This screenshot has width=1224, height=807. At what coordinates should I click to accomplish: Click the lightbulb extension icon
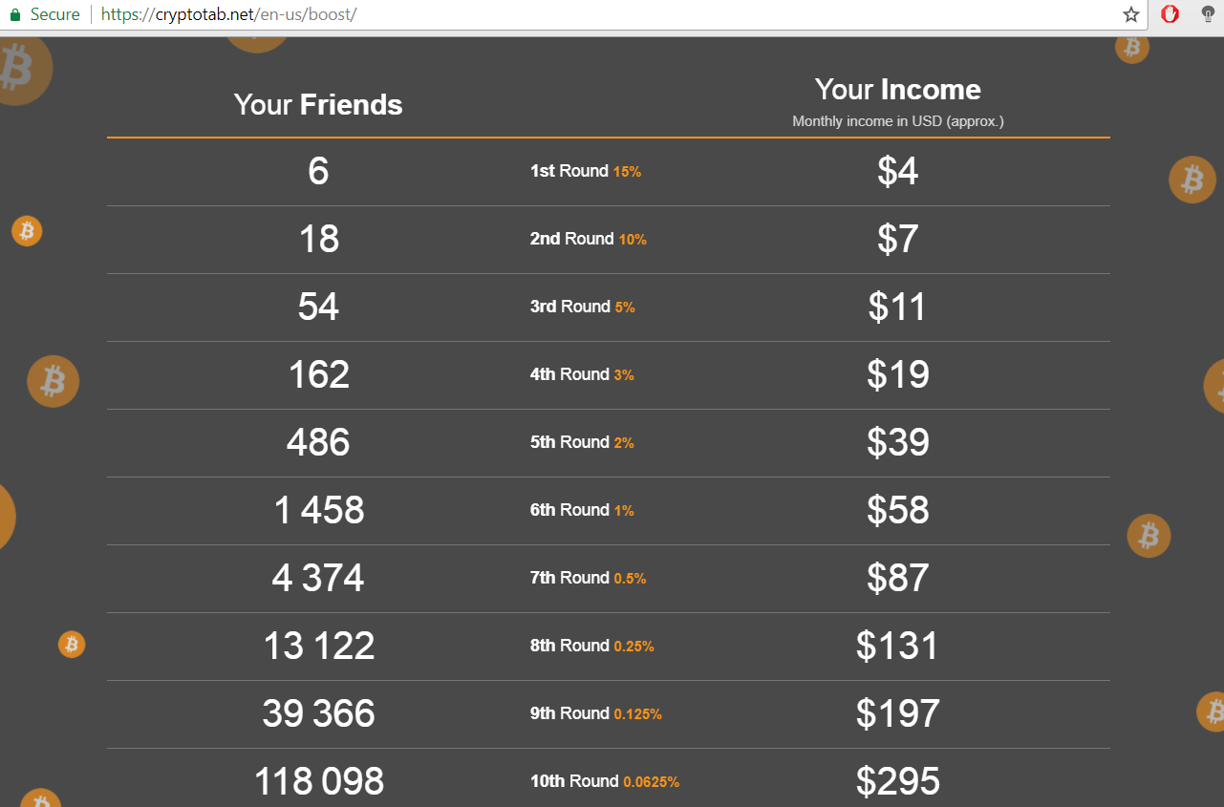click(x=1208, y=14)
